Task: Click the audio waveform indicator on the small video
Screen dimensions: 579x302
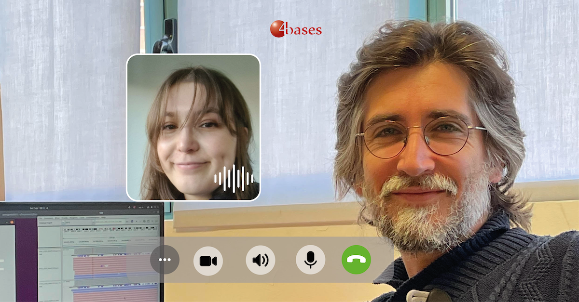Action: pos(234,179)
